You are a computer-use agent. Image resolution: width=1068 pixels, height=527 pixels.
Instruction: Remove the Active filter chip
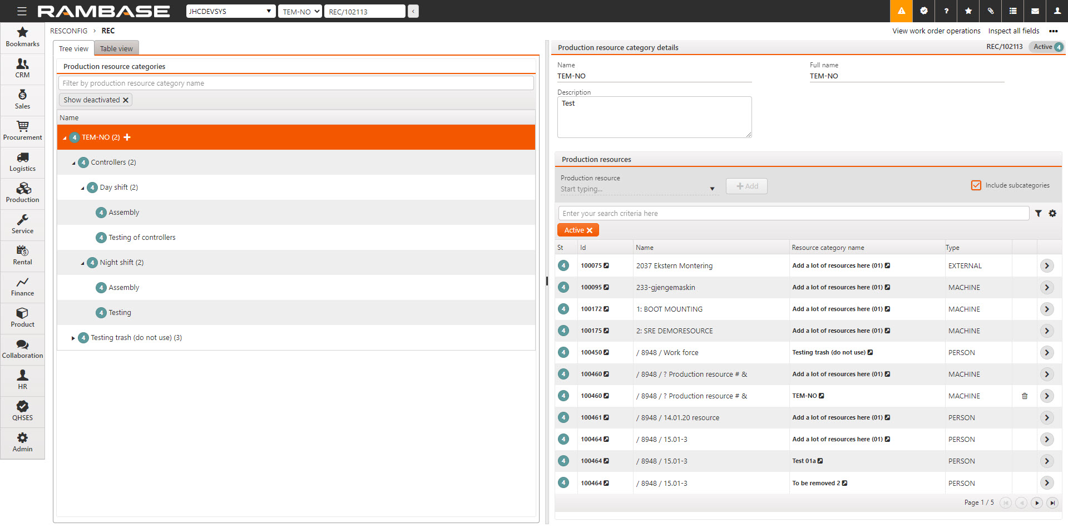[590, 230]
